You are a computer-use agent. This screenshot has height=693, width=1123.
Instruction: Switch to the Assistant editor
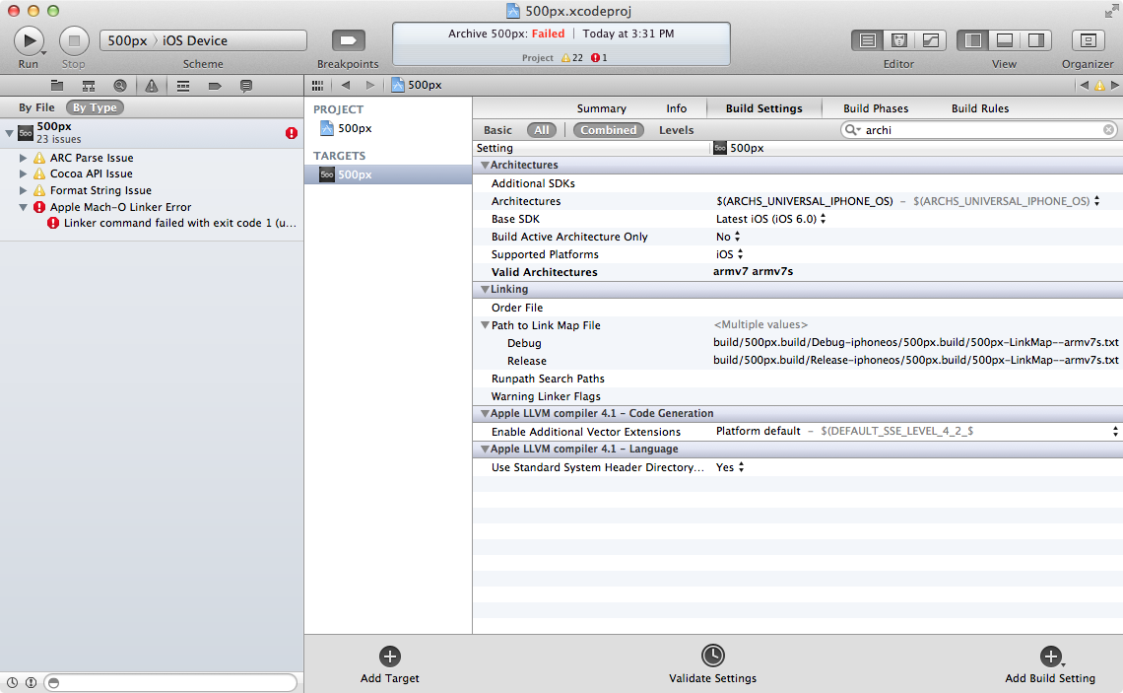coord(898,40)
